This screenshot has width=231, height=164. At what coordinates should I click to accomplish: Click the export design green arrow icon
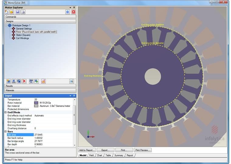(36, 81)
